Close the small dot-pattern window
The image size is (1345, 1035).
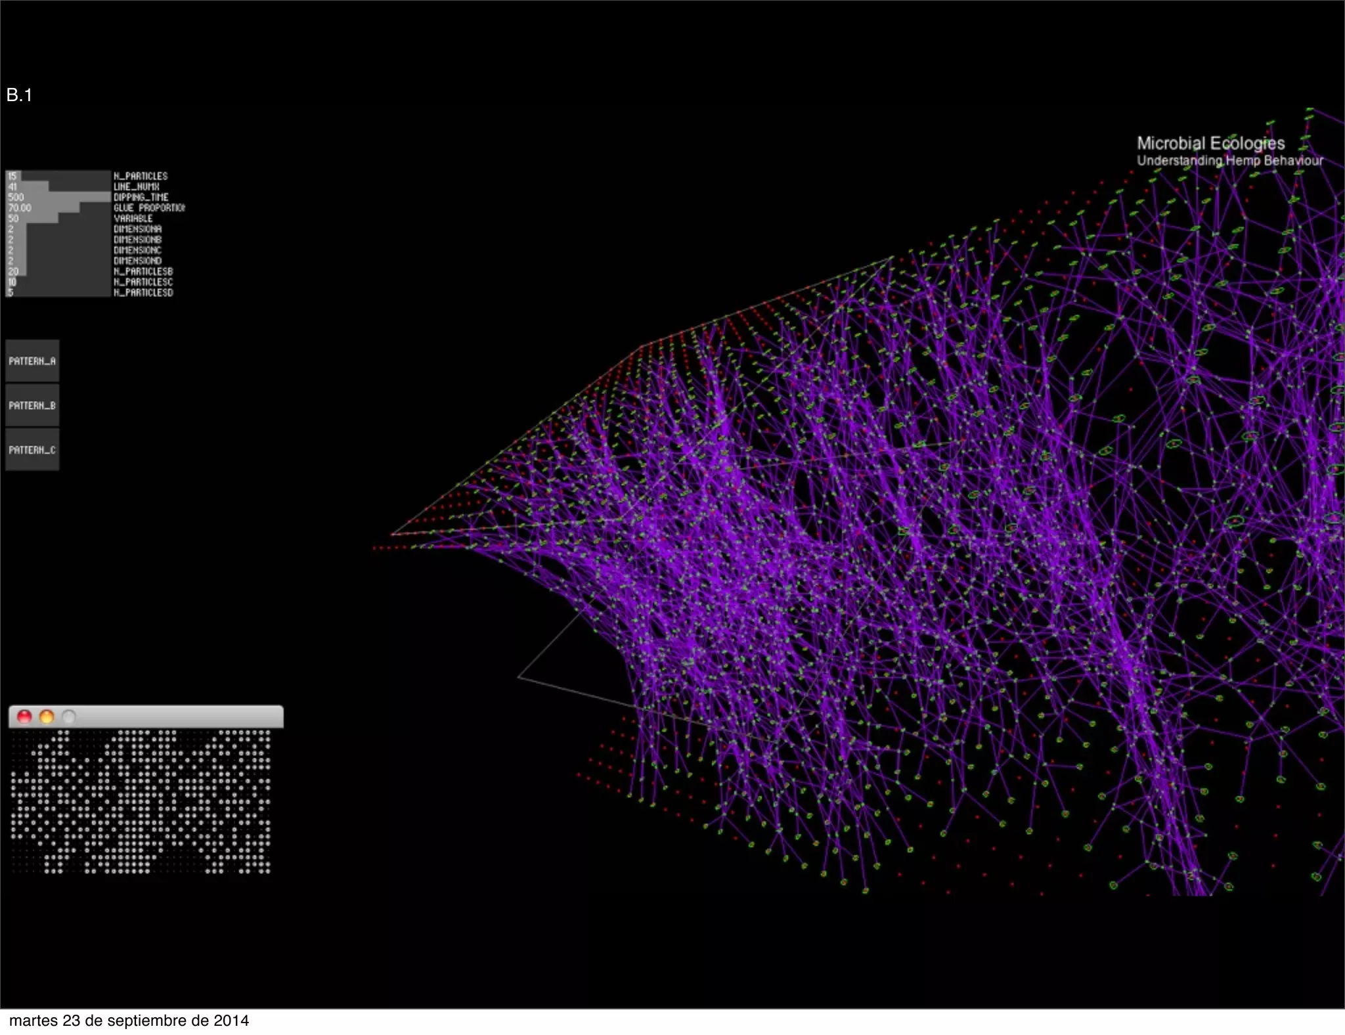click(x=24, y=716)
